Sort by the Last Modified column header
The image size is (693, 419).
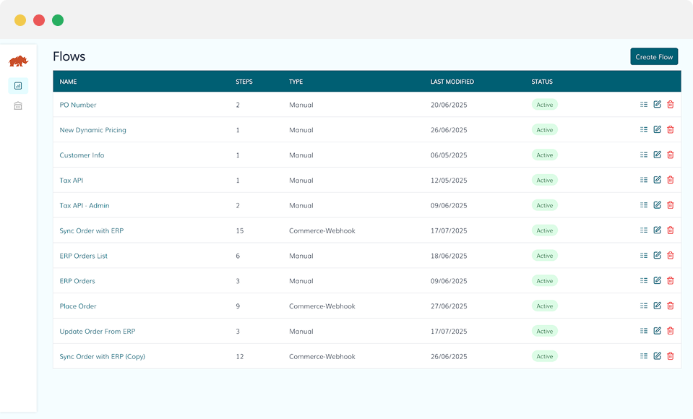coord(452,82)
